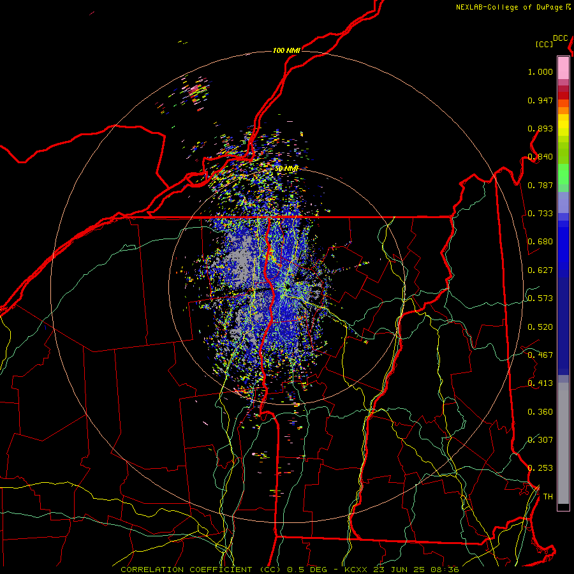Select the 0.733 legend value
The height and width of the screenshot is (574, 574).
(x=540, y=214)
